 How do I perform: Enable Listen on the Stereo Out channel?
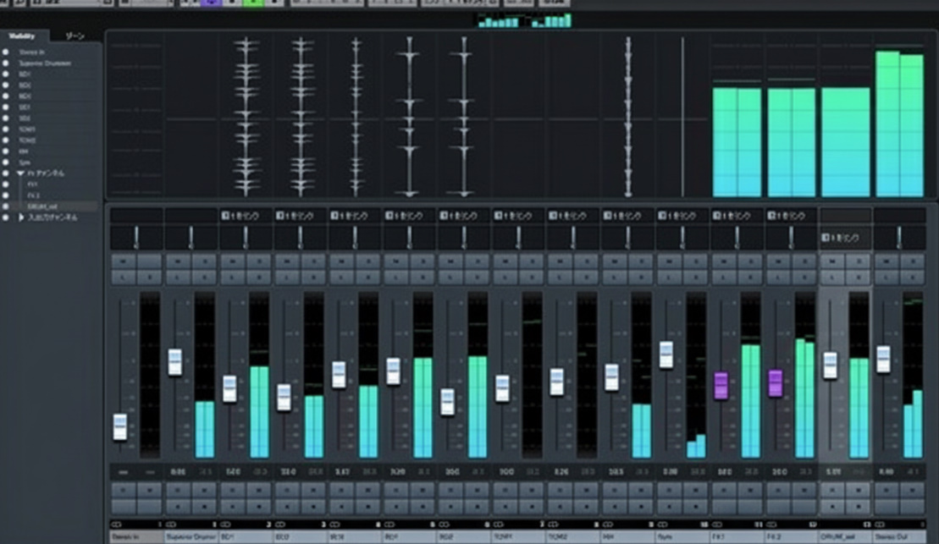[x=887, y=277]
